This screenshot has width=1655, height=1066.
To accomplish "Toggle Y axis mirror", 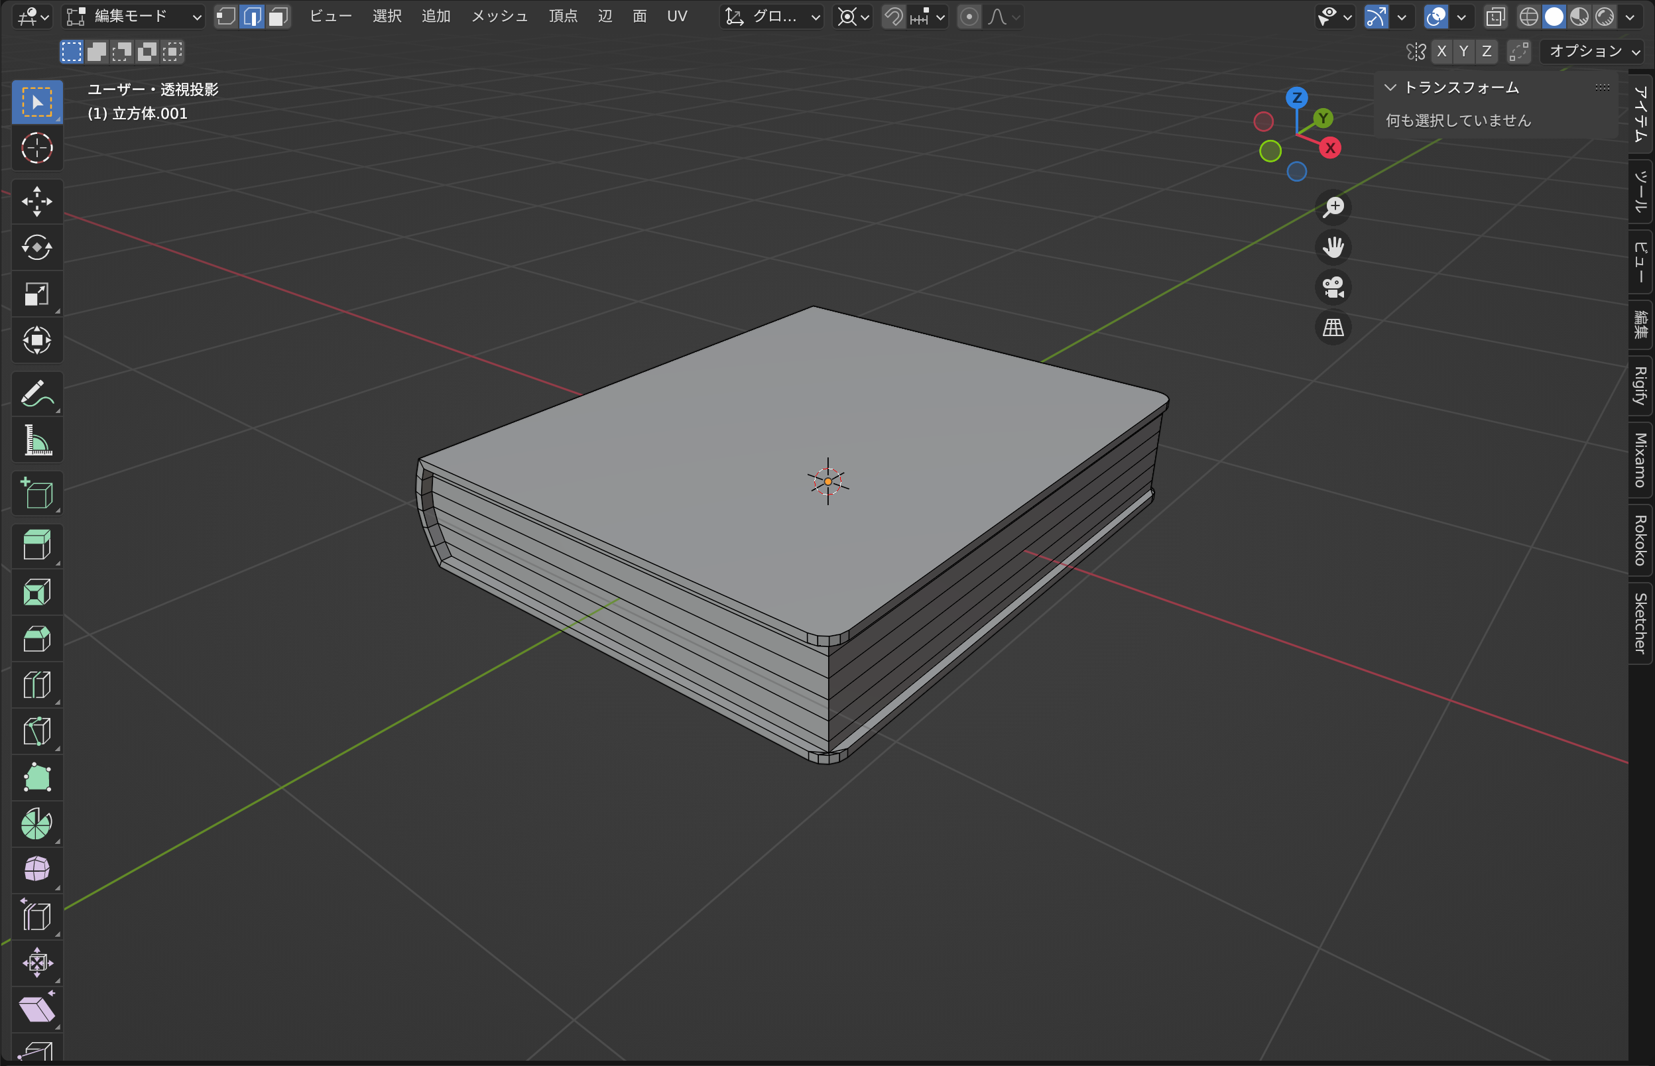I will (1464, 51).
